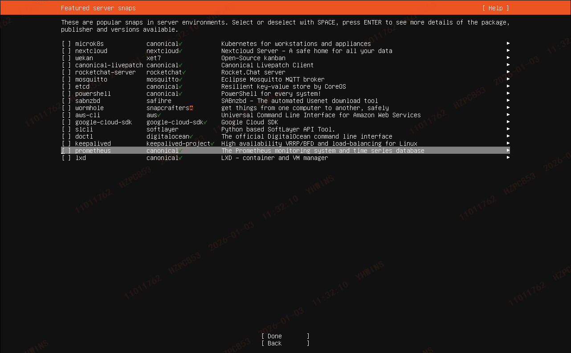Click verified checkmark beside rocketchat publisher

coord(184,72)
